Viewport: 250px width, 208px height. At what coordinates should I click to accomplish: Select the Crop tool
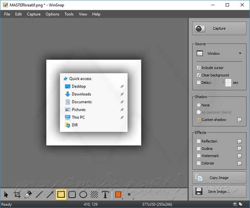17,194
